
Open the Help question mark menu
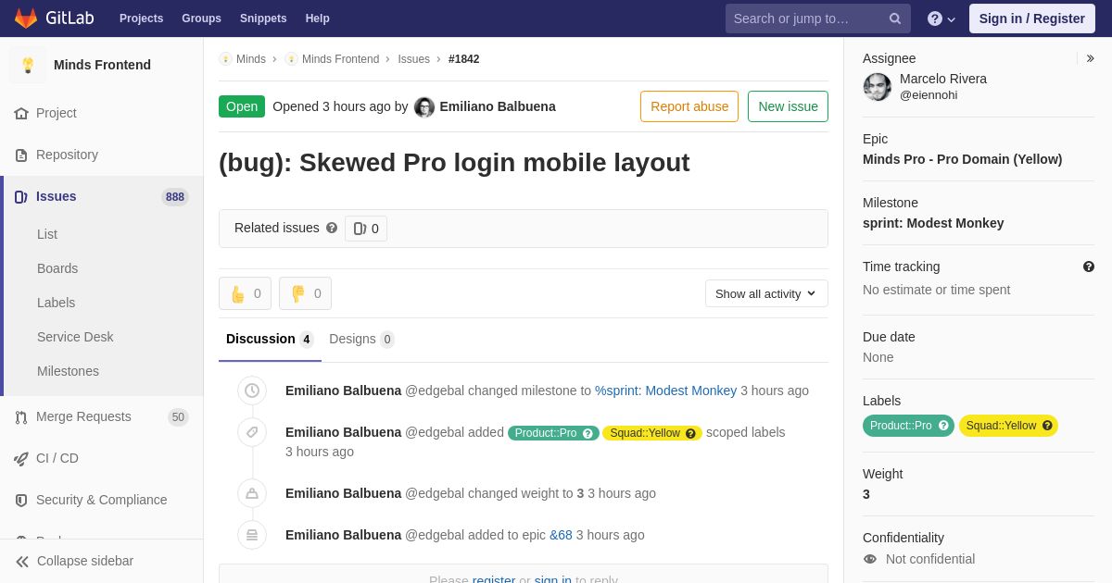click(x=941, y=19)
